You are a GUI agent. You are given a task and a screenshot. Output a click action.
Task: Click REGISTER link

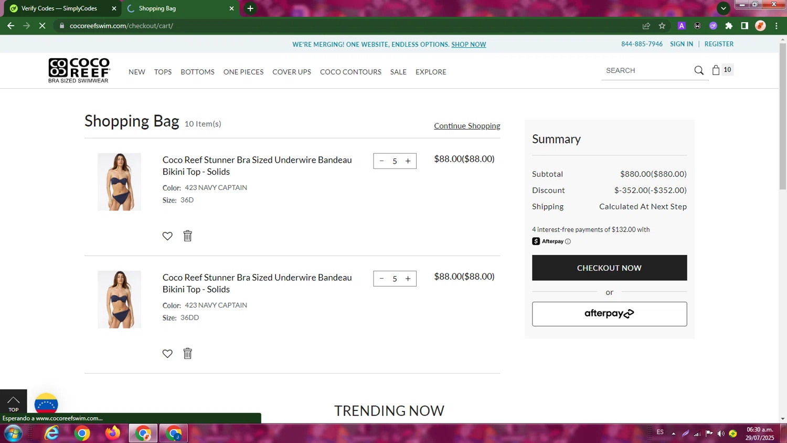pyautogui.click(x=719, y=44)
